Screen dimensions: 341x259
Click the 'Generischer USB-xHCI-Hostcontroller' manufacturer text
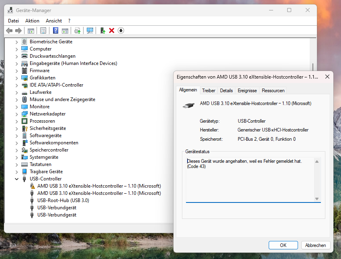click(x=273, y=130)
